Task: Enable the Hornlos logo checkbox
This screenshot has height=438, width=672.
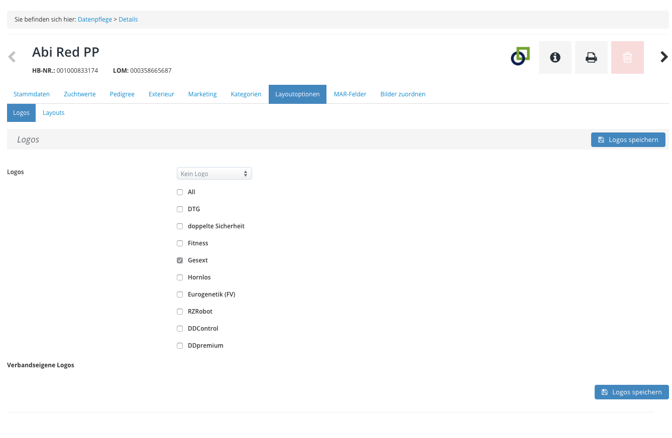Action: tap(180, 277)
